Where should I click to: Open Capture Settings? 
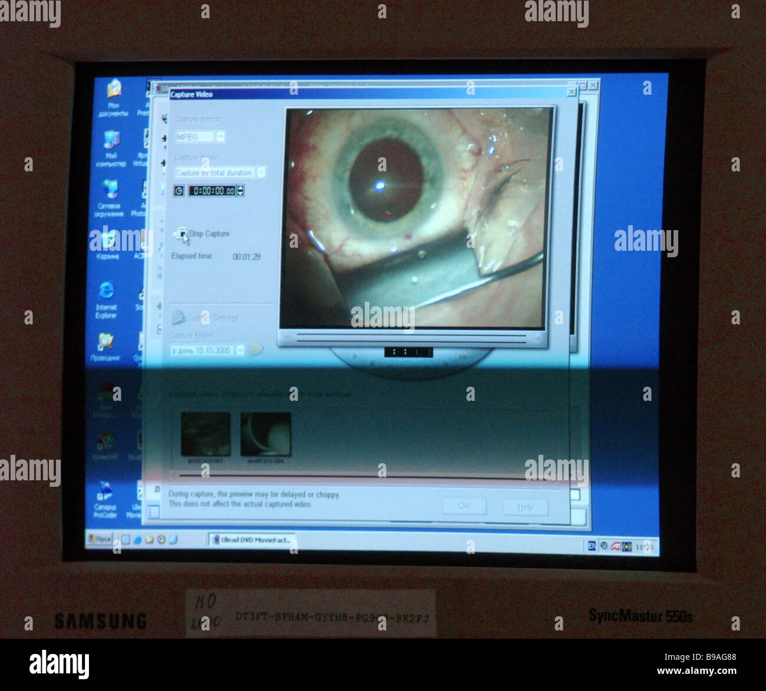[204, 318]
